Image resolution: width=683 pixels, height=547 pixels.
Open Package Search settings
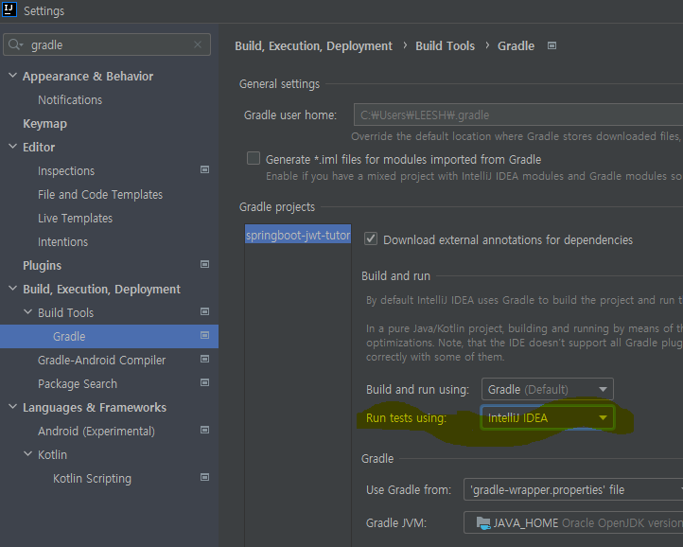78,383
